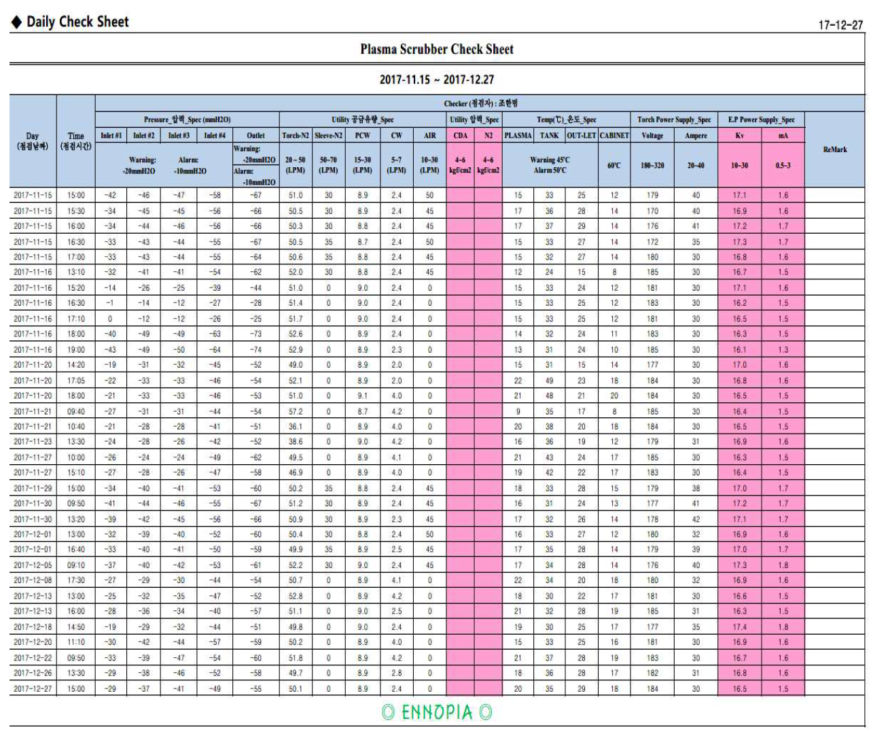Click the Time column header
This screenshot has height=736, width=871.
[x=76, y=141]
